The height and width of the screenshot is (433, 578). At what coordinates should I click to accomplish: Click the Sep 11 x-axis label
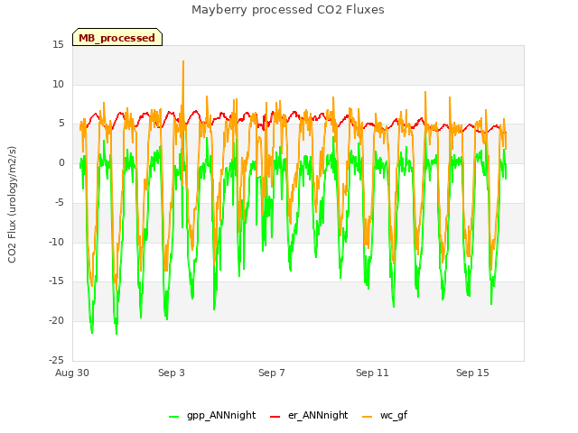pyautogui.click(x=372, y=373)
